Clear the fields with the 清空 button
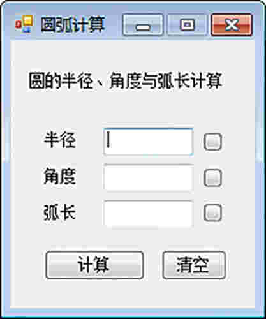The width and height of the screenshot is (266, 319). [194, 265]
